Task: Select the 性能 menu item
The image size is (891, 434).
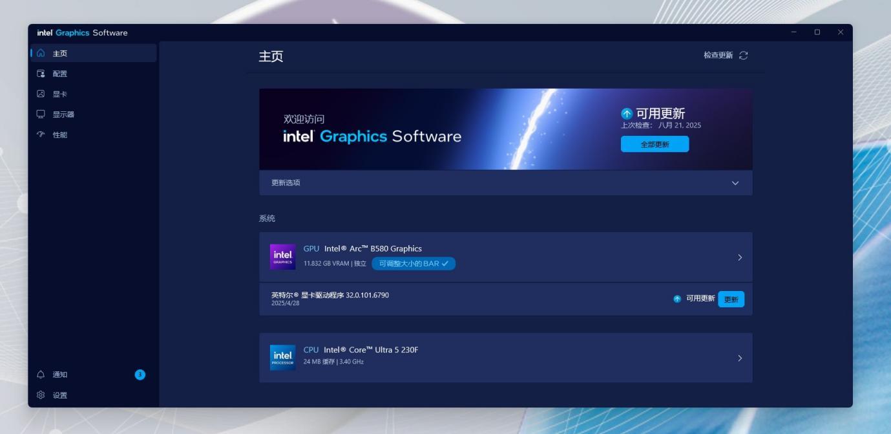Action: click(94, 135)
